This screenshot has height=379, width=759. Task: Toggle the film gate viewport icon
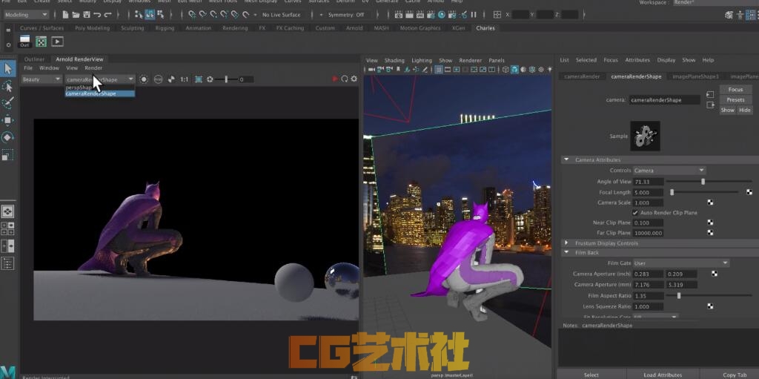[448, 69]
